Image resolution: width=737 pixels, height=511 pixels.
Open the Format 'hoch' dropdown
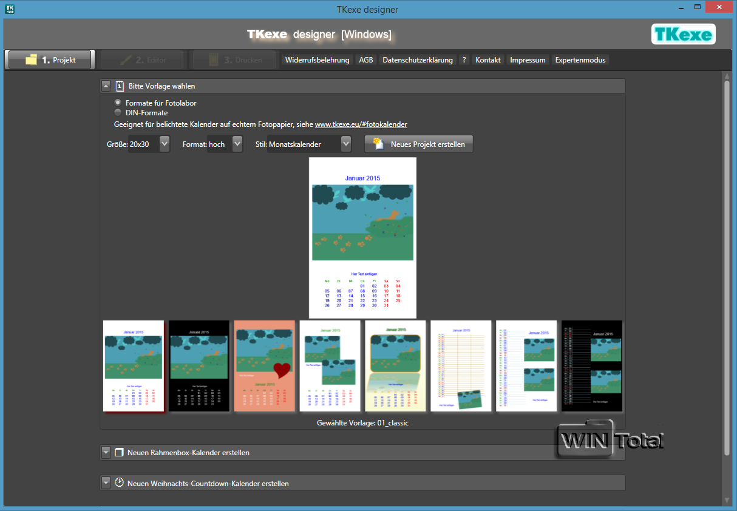[x=237, y=144]
